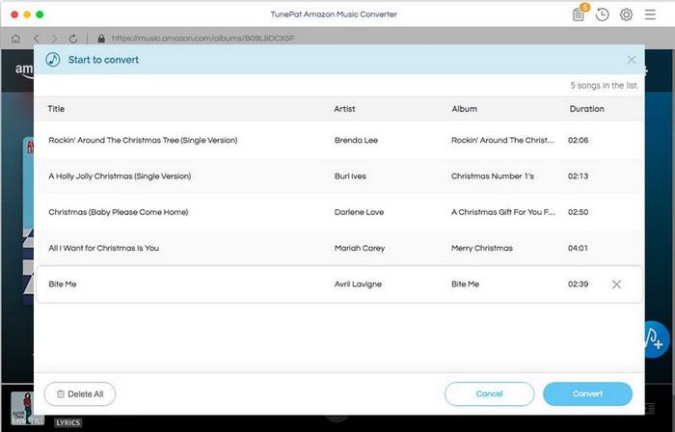This screenshot has width=675, height=432.
Task: Open the conversion task list icon
Action: (x=579, y=14)
